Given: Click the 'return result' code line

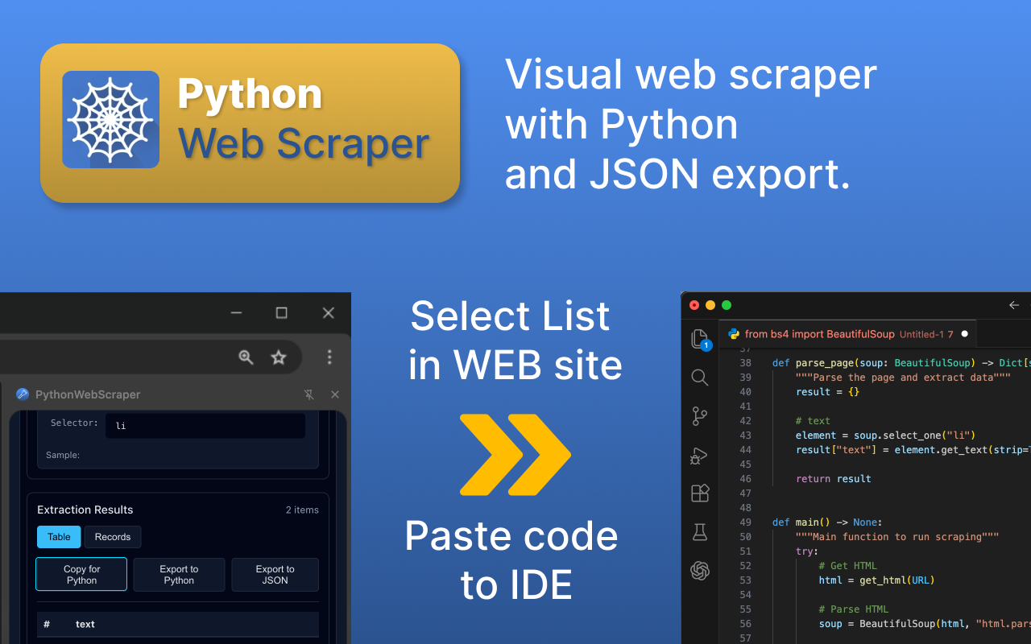Looking at the screenshot, I should [x=833, y=479].
